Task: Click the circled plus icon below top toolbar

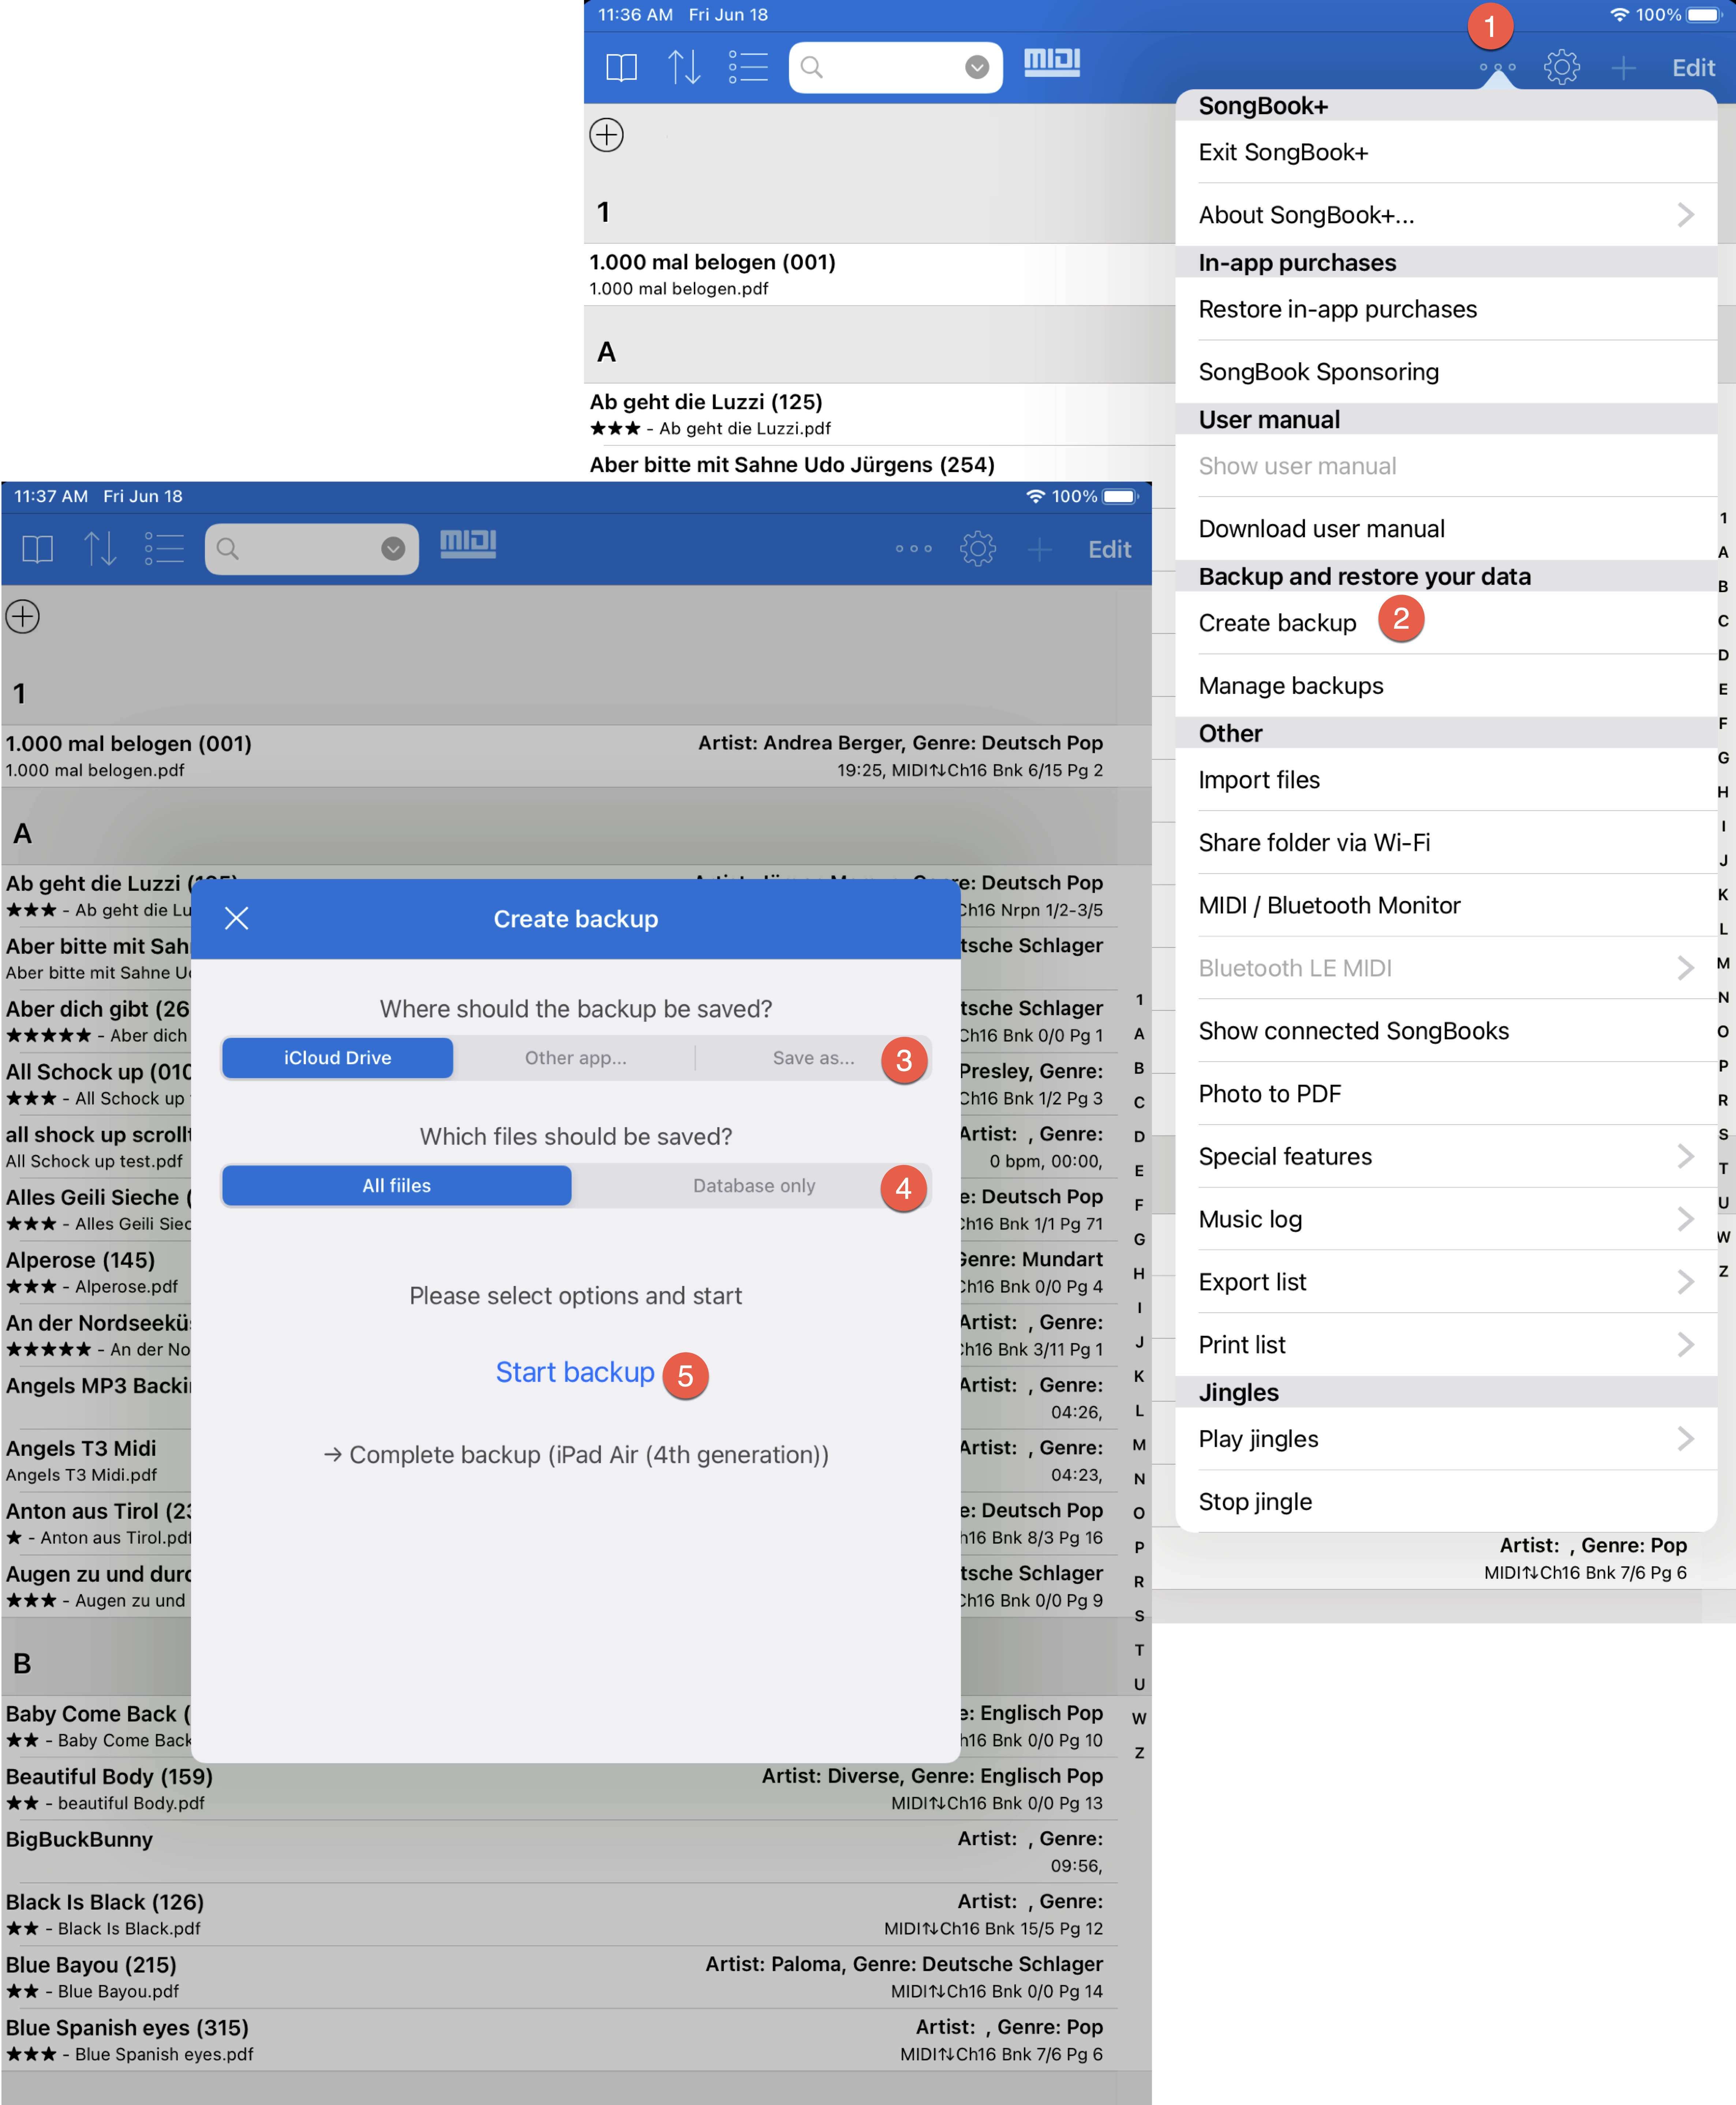Action: (607, 135)
